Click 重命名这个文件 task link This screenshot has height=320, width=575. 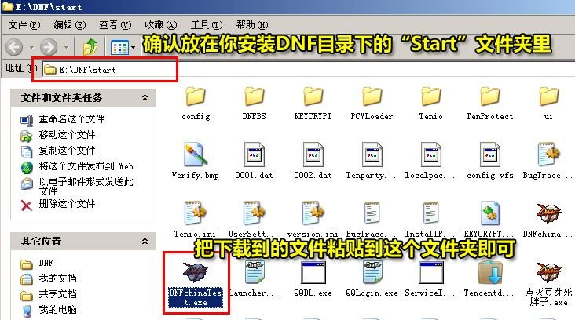pyautogui.click(x=71, y=119)
